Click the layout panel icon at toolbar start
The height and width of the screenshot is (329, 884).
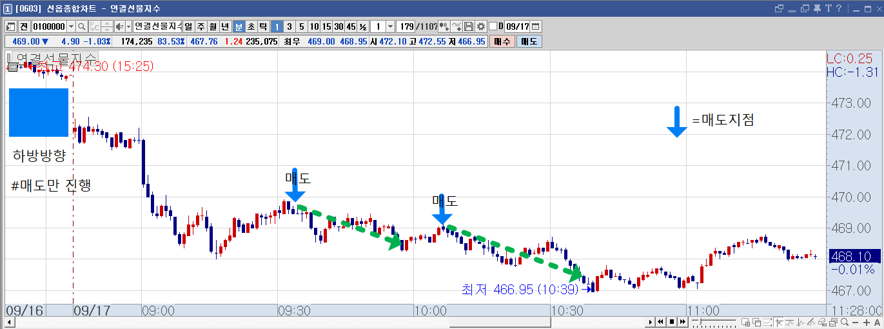pos(10,26)
